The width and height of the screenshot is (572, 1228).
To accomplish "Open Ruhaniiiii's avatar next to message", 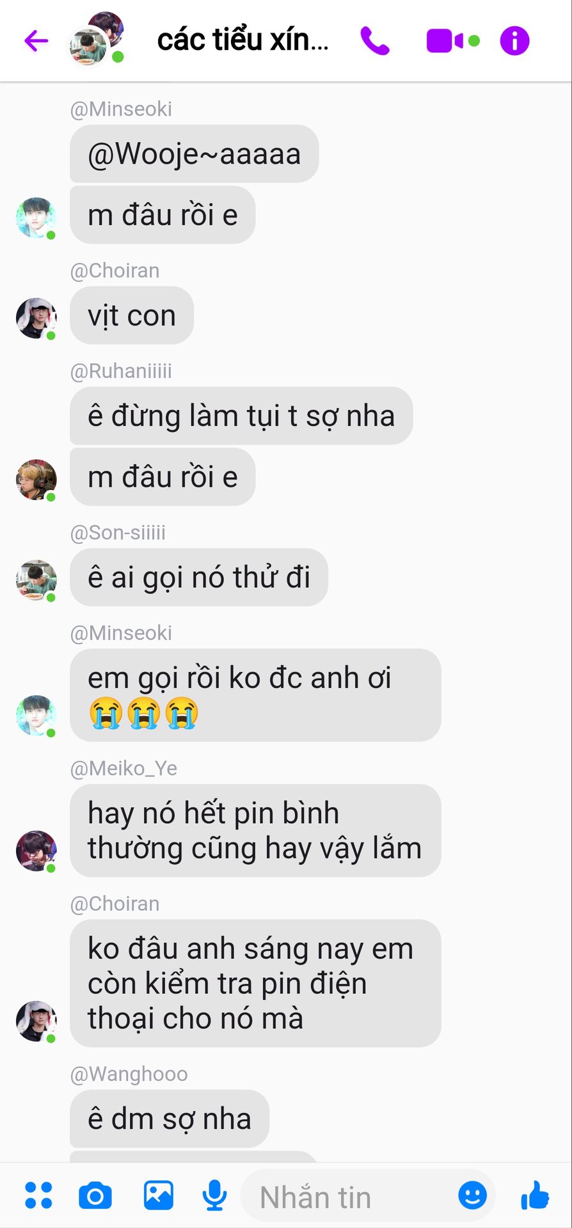I will 36,479.
